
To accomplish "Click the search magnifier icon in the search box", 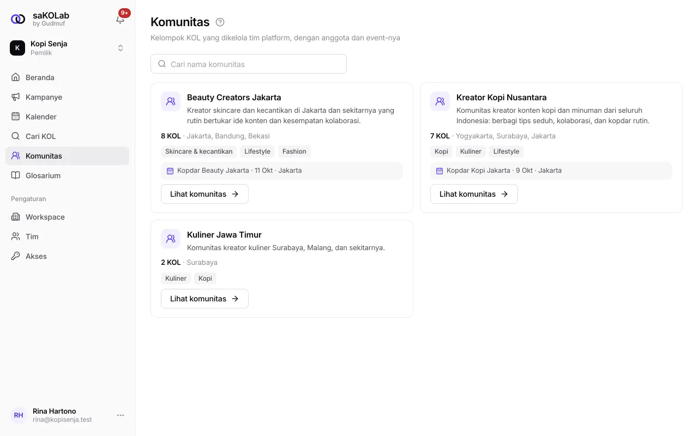I will click(x=162, y=64).
